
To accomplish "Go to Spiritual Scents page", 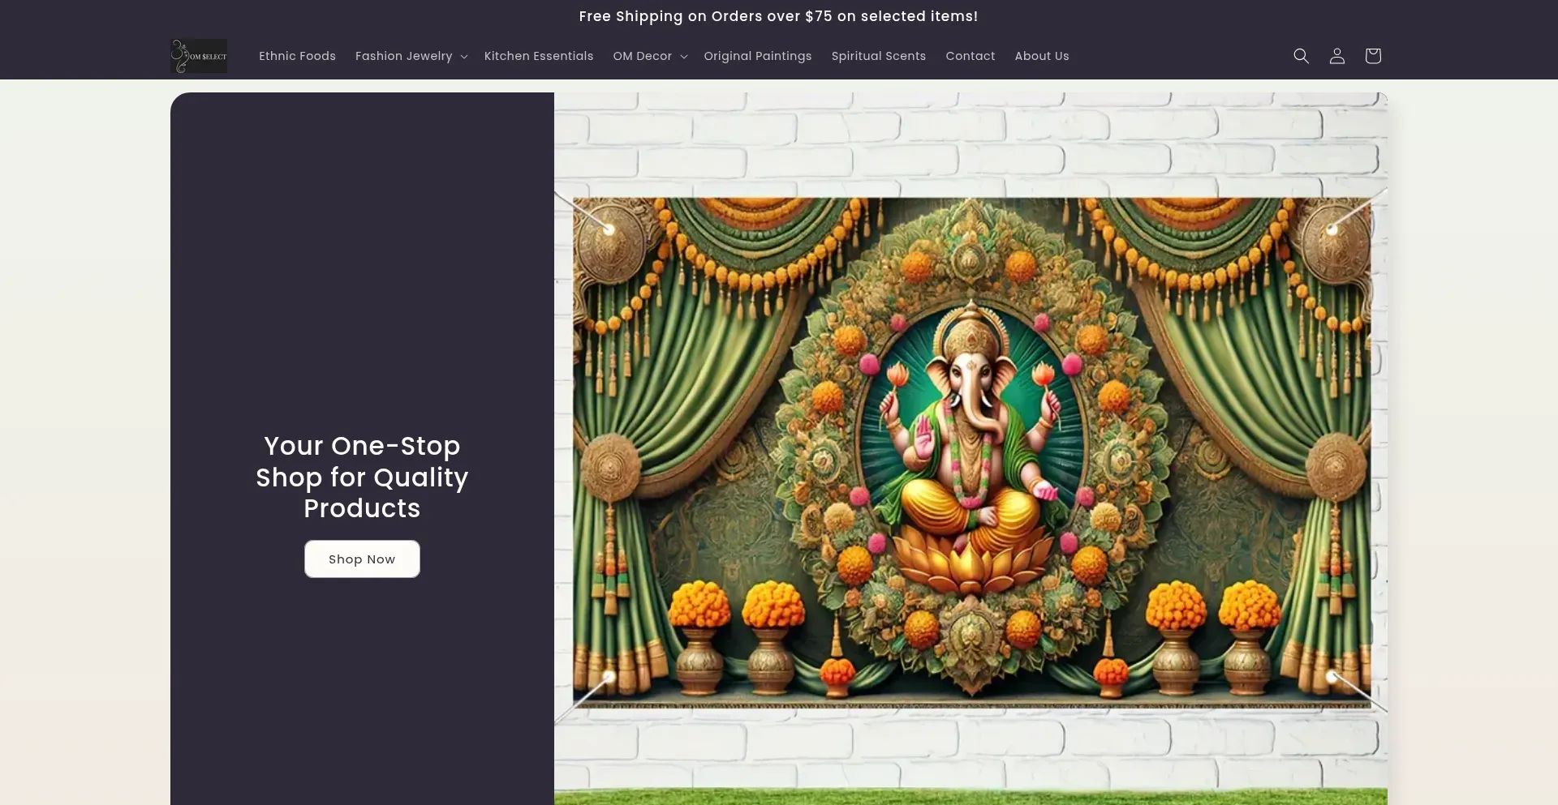I will point(879,56).
